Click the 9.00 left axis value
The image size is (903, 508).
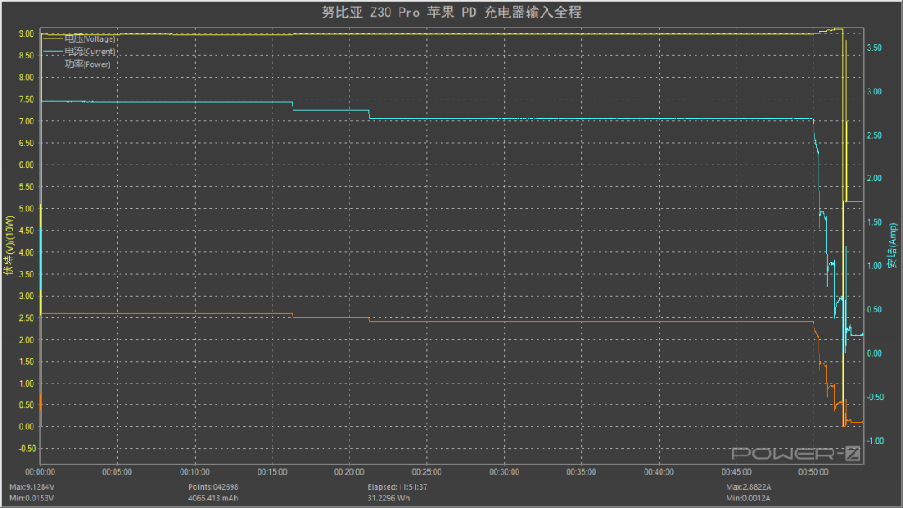(27, 34)
